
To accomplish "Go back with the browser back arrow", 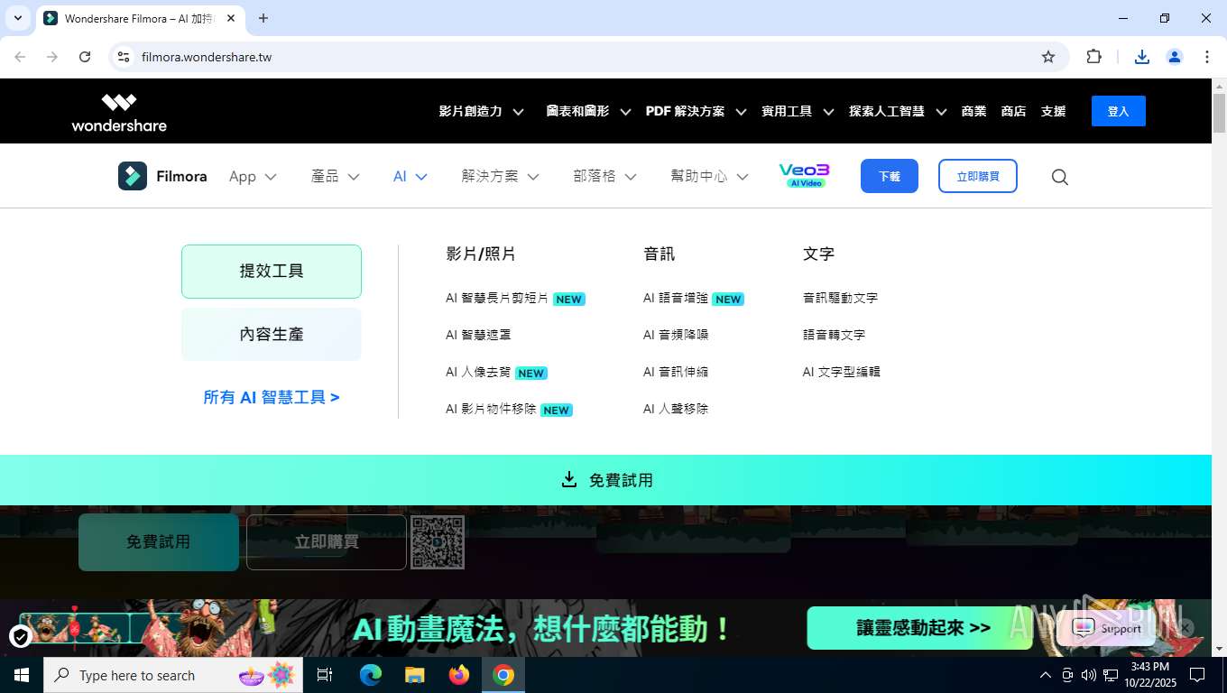I will 20,57.
